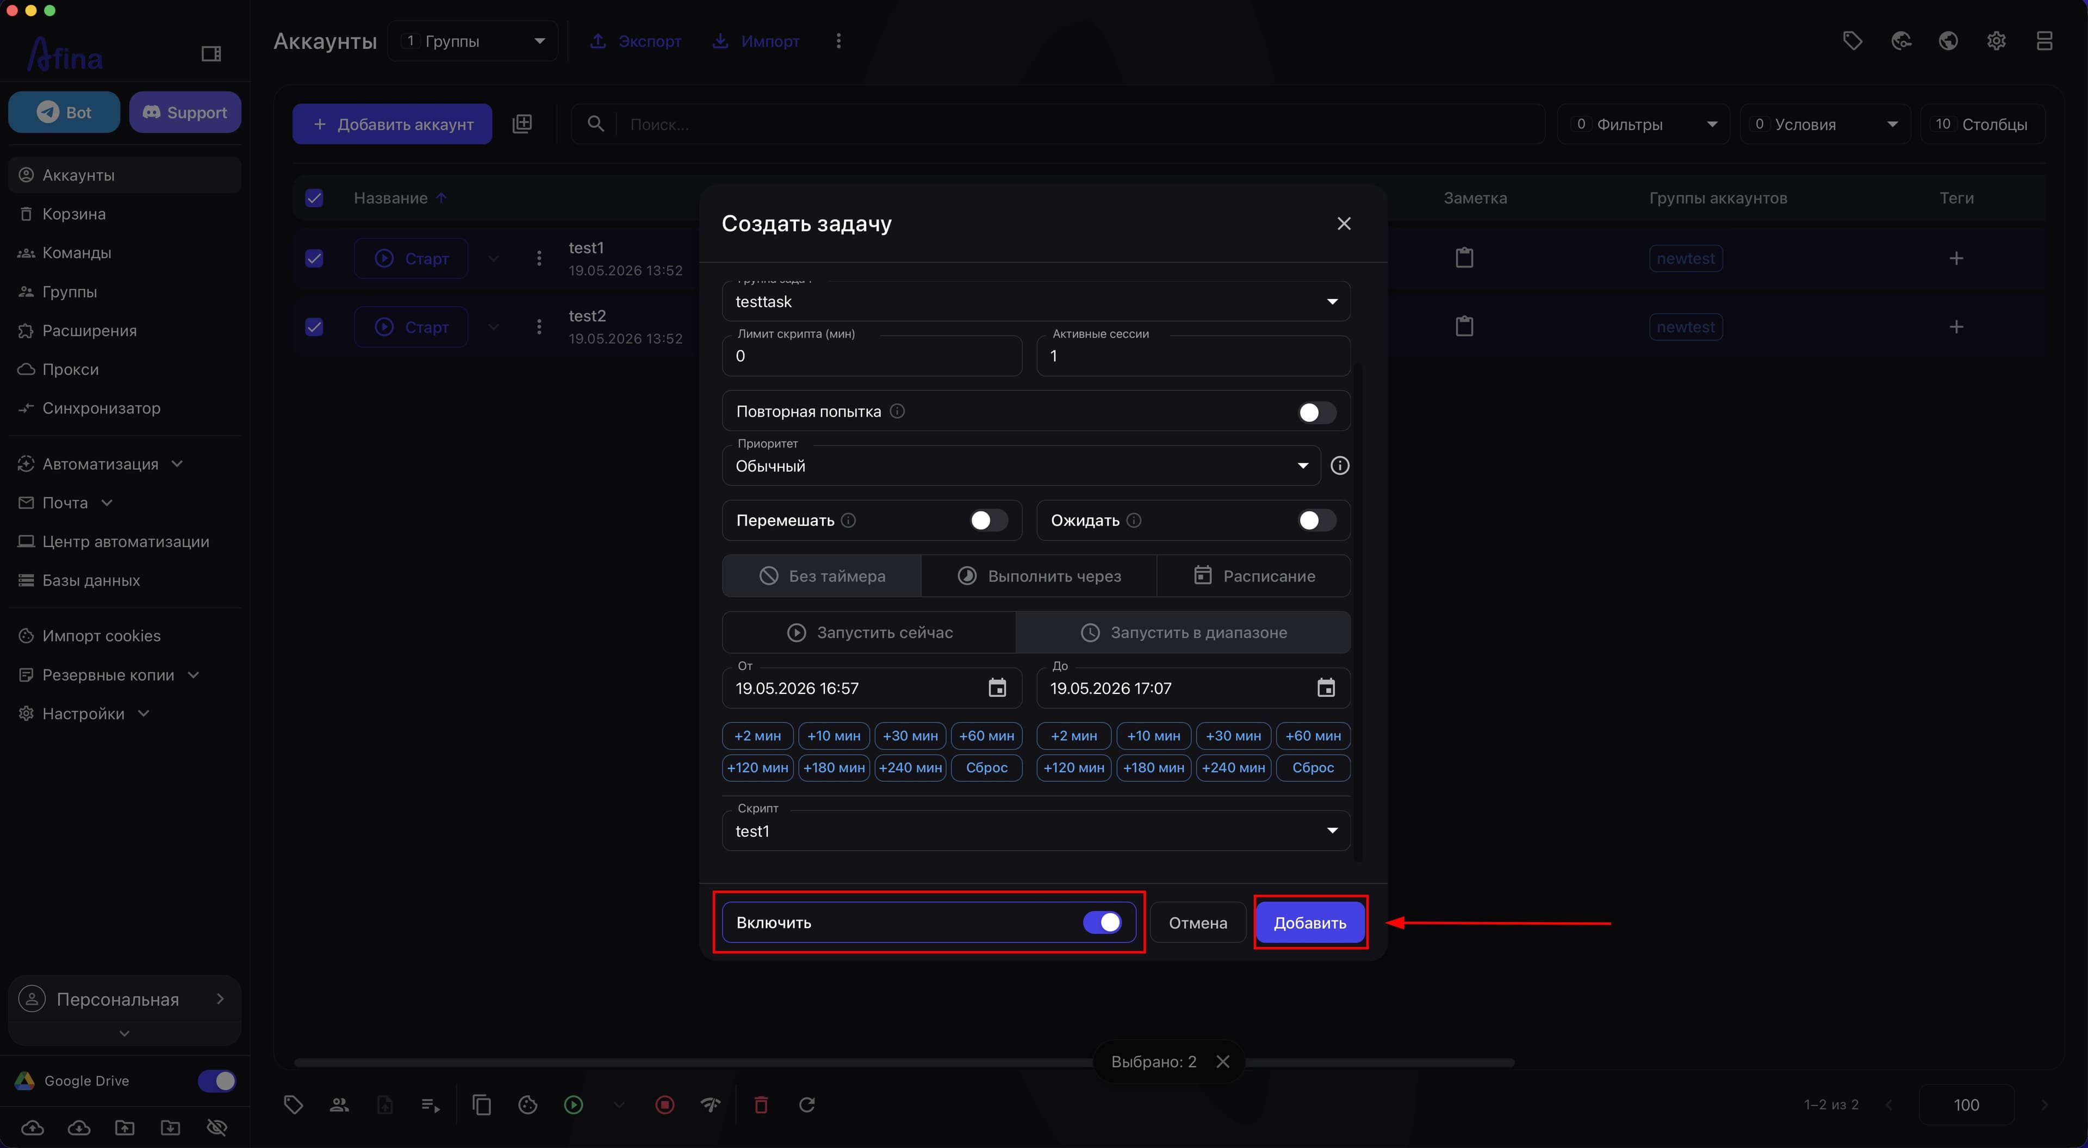Open Синхронизатор in the sidebar
The image size is (2088, 1148).
[125, 408]
